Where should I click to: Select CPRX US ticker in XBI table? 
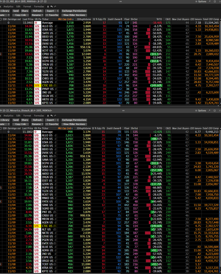[x=47, y=54]
